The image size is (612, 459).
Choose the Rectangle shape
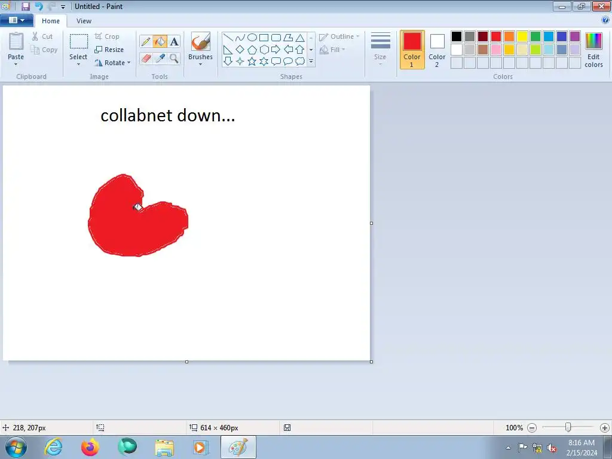264,38
